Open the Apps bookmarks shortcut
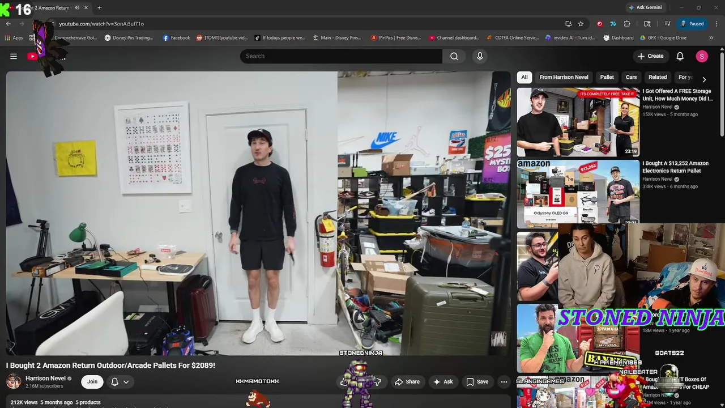 [14, 38]
